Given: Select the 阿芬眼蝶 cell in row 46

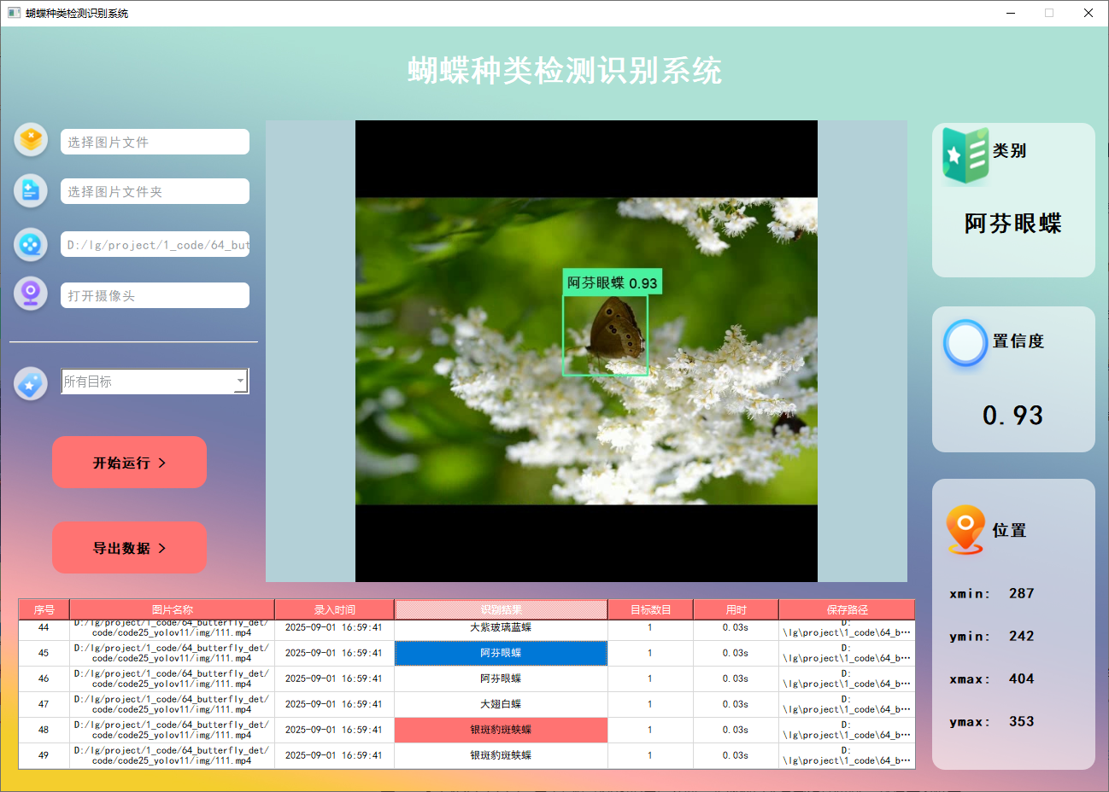Looking at the screenshot, I should (x=501, y=678).
